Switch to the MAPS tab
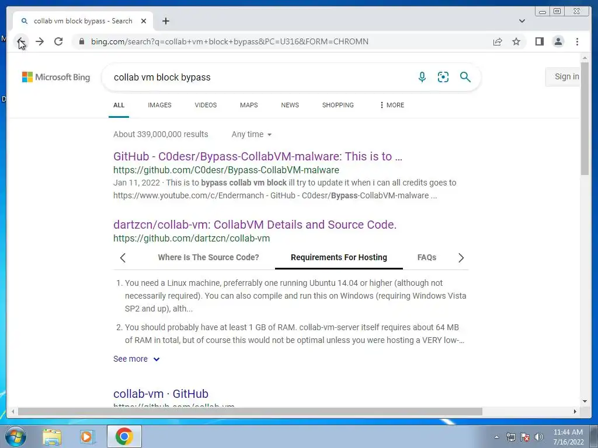Screen dimensions: 598x448 [x=249, y=105]
